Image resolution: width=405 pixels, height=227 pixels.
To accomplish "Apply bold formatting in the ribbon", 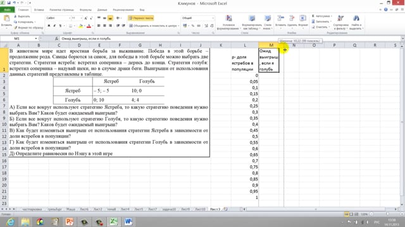I will (x=49, y=26).
